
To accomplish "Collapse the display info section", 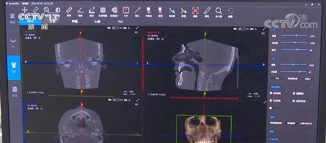I will pyautogui.click(x=312, y=87).
